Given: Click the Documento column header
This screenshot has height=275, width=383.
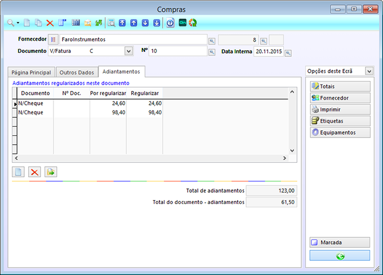Looking at the screenshot, I should tap(35, 93).
